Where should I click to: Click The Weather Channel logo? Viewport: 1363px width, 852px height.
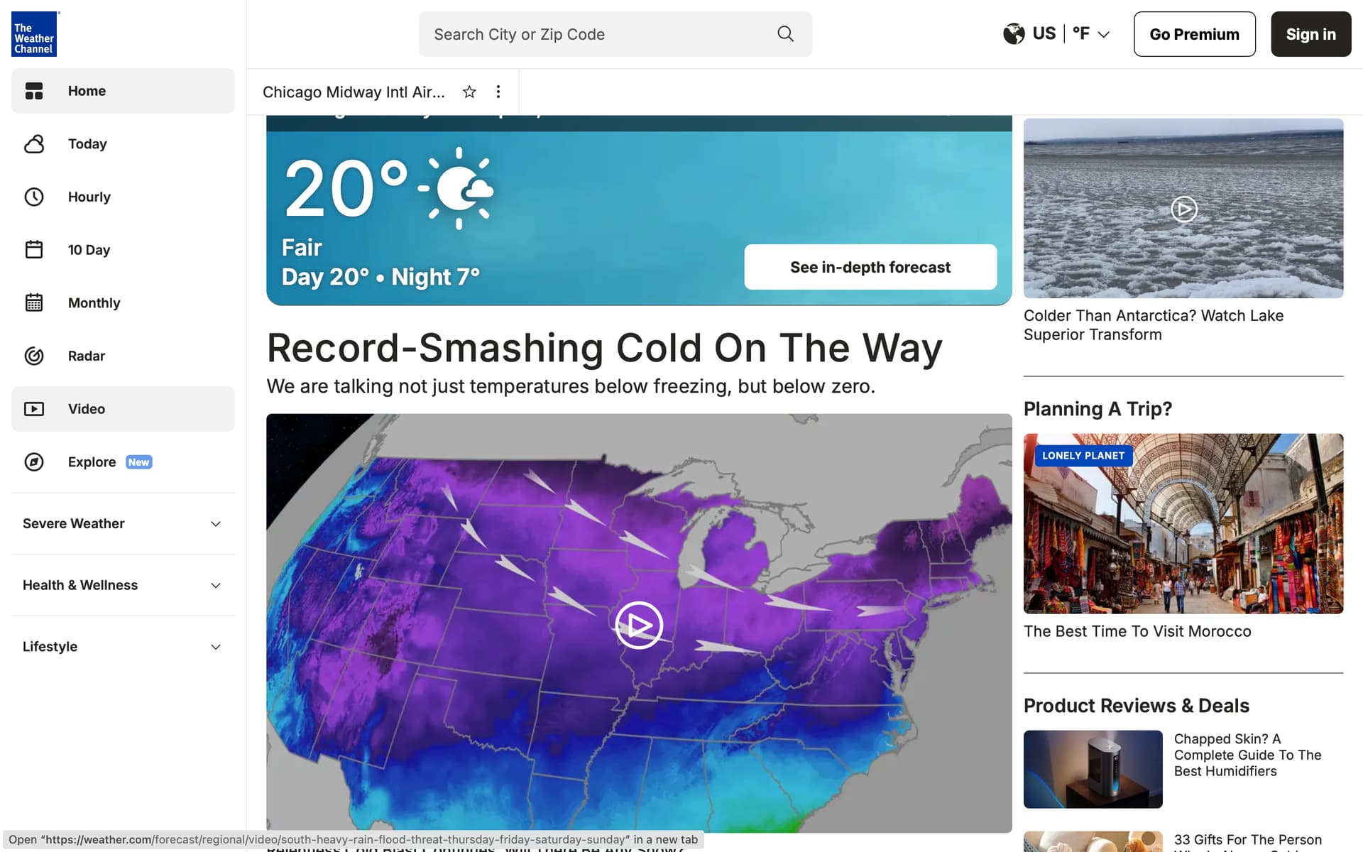pyautogui.click(x=34, y=34)
